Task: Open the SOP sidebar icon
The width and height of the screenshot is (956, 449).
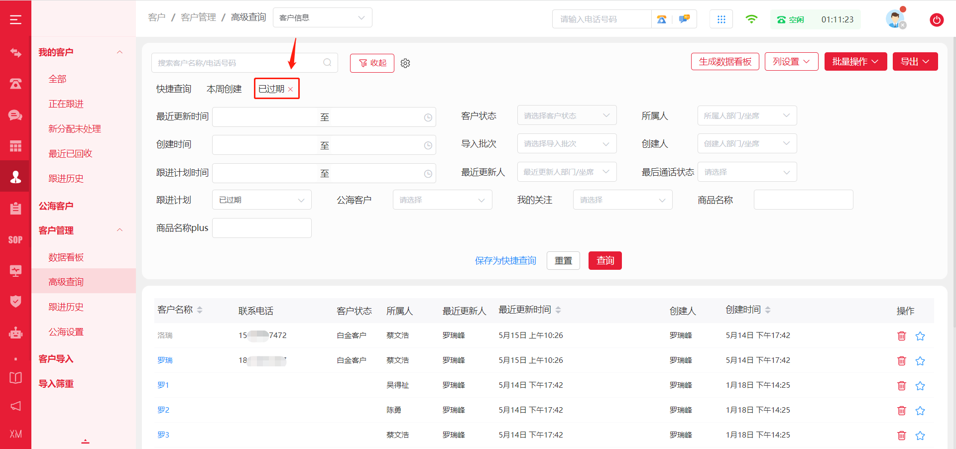Action: click(x=15, y=240)
